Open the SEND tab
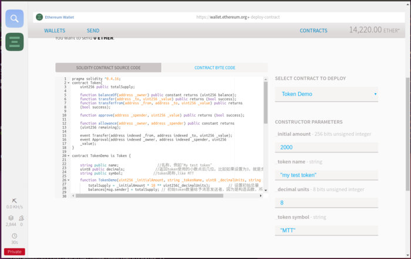 (x=93, y=30)
